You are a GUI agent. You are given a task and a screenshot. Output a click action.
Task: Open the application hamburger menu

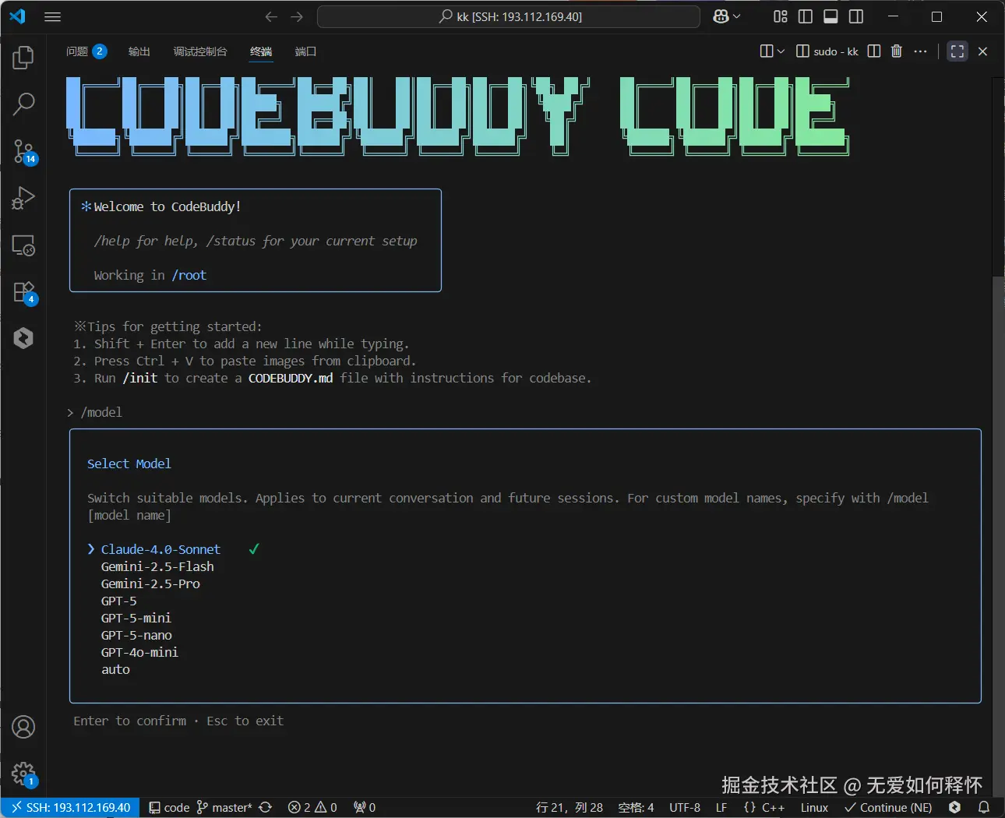click(52, 16)
